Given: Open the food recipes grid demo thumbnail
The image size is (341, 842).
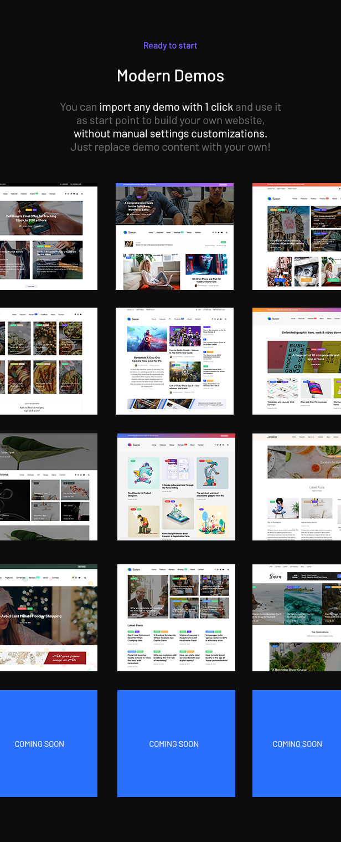Looking at the screenshot, I should pyautogui.click(x=49, y=361).
